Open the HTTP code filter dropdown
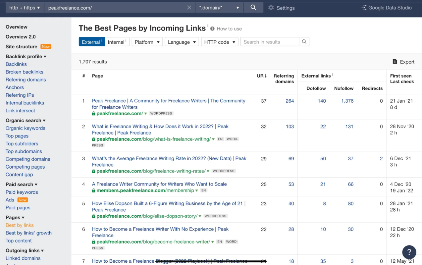Viewport: 422px width, 265px height. coord(220,42)
